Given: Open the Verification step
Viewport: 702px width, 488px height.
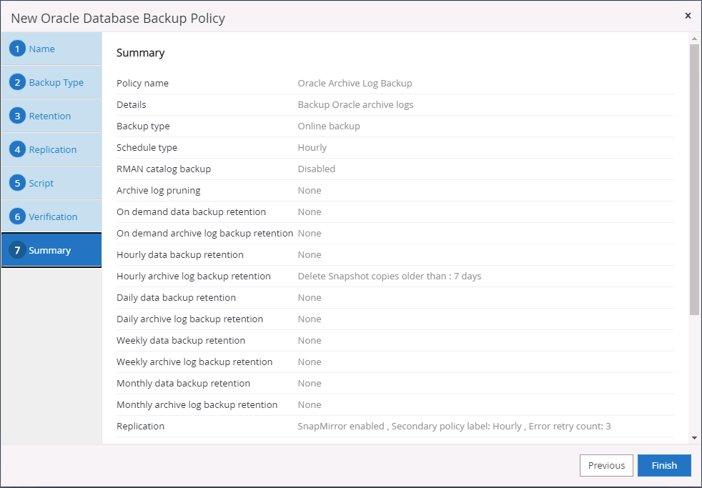Looking at the screenshot, I should point(53,216).
